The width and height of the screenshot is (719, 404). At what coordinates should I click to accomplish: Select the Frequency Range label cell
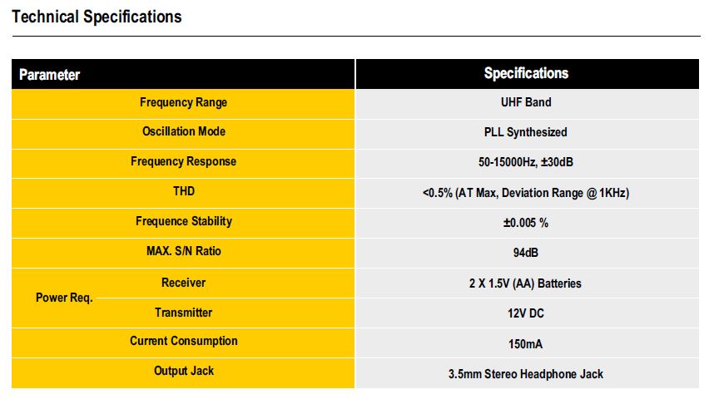(183, 102)
